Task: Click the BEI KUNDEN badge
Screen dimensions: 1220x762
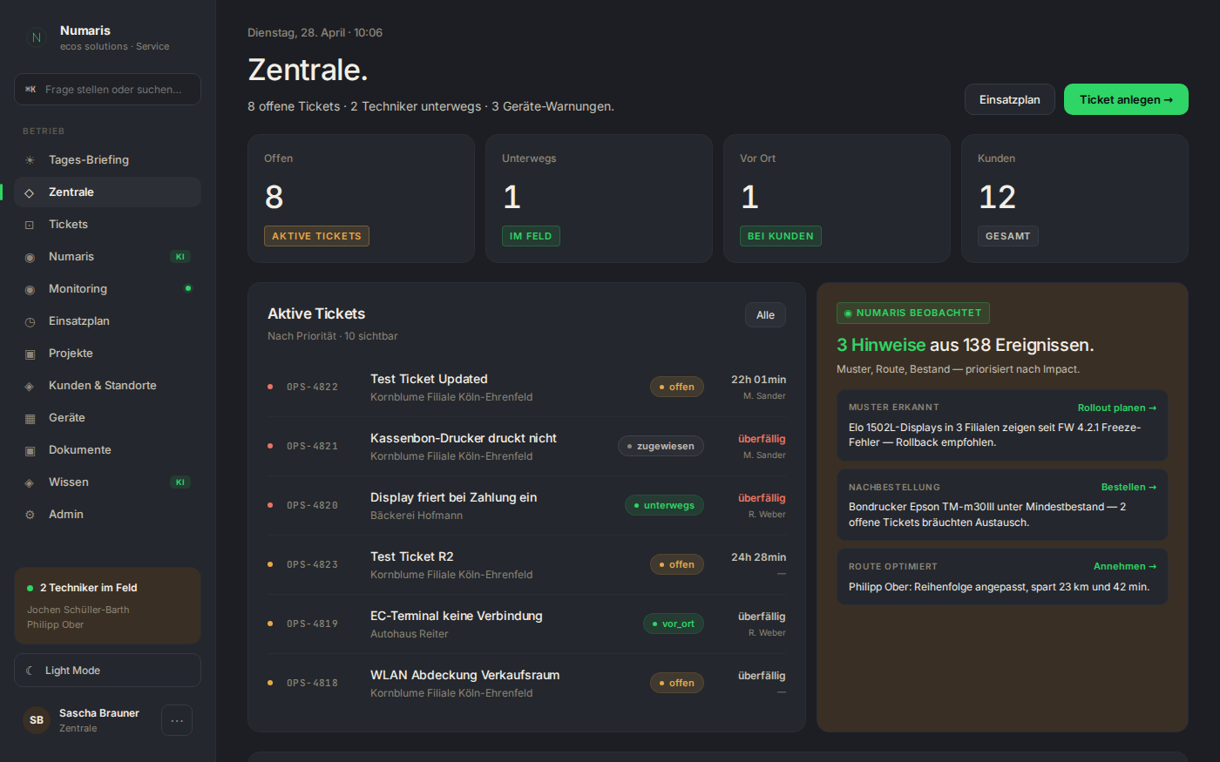Action: pyautogui.click(x=781, y=236)
